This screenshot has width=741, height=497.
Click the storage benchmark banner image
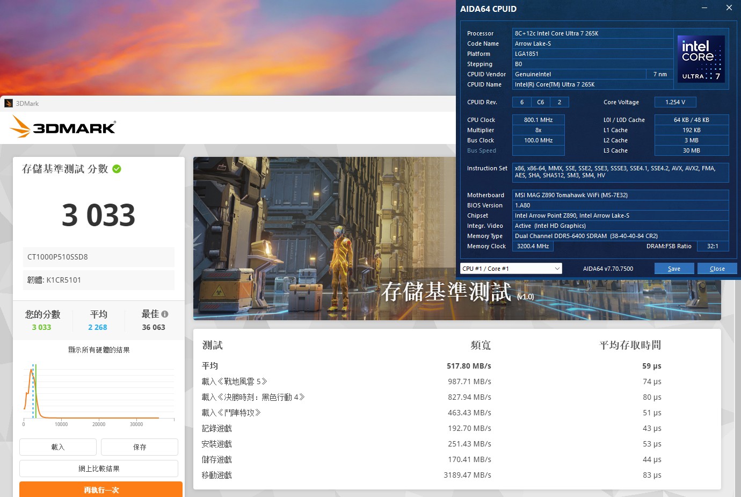coord(325,239)
